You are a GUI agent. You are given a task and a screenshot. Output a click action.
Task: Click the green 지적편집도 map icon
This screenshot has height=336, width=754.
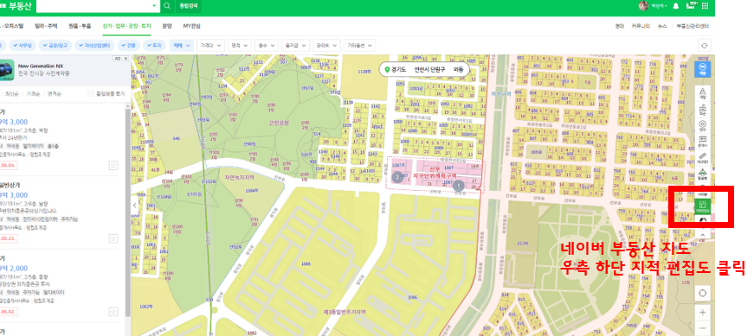703,206
